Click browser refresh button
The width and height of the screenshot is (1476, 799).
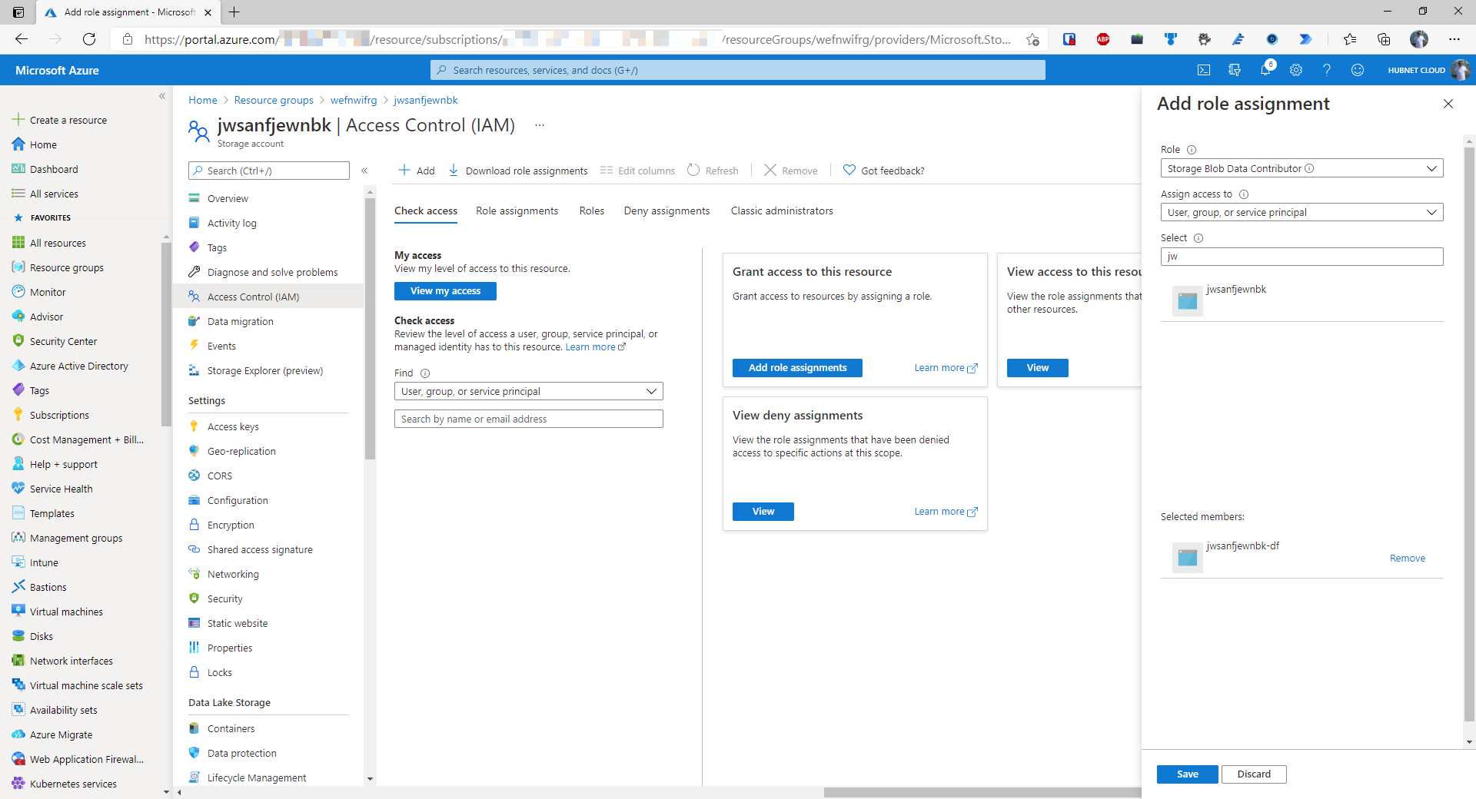click(x=89, y=39)
